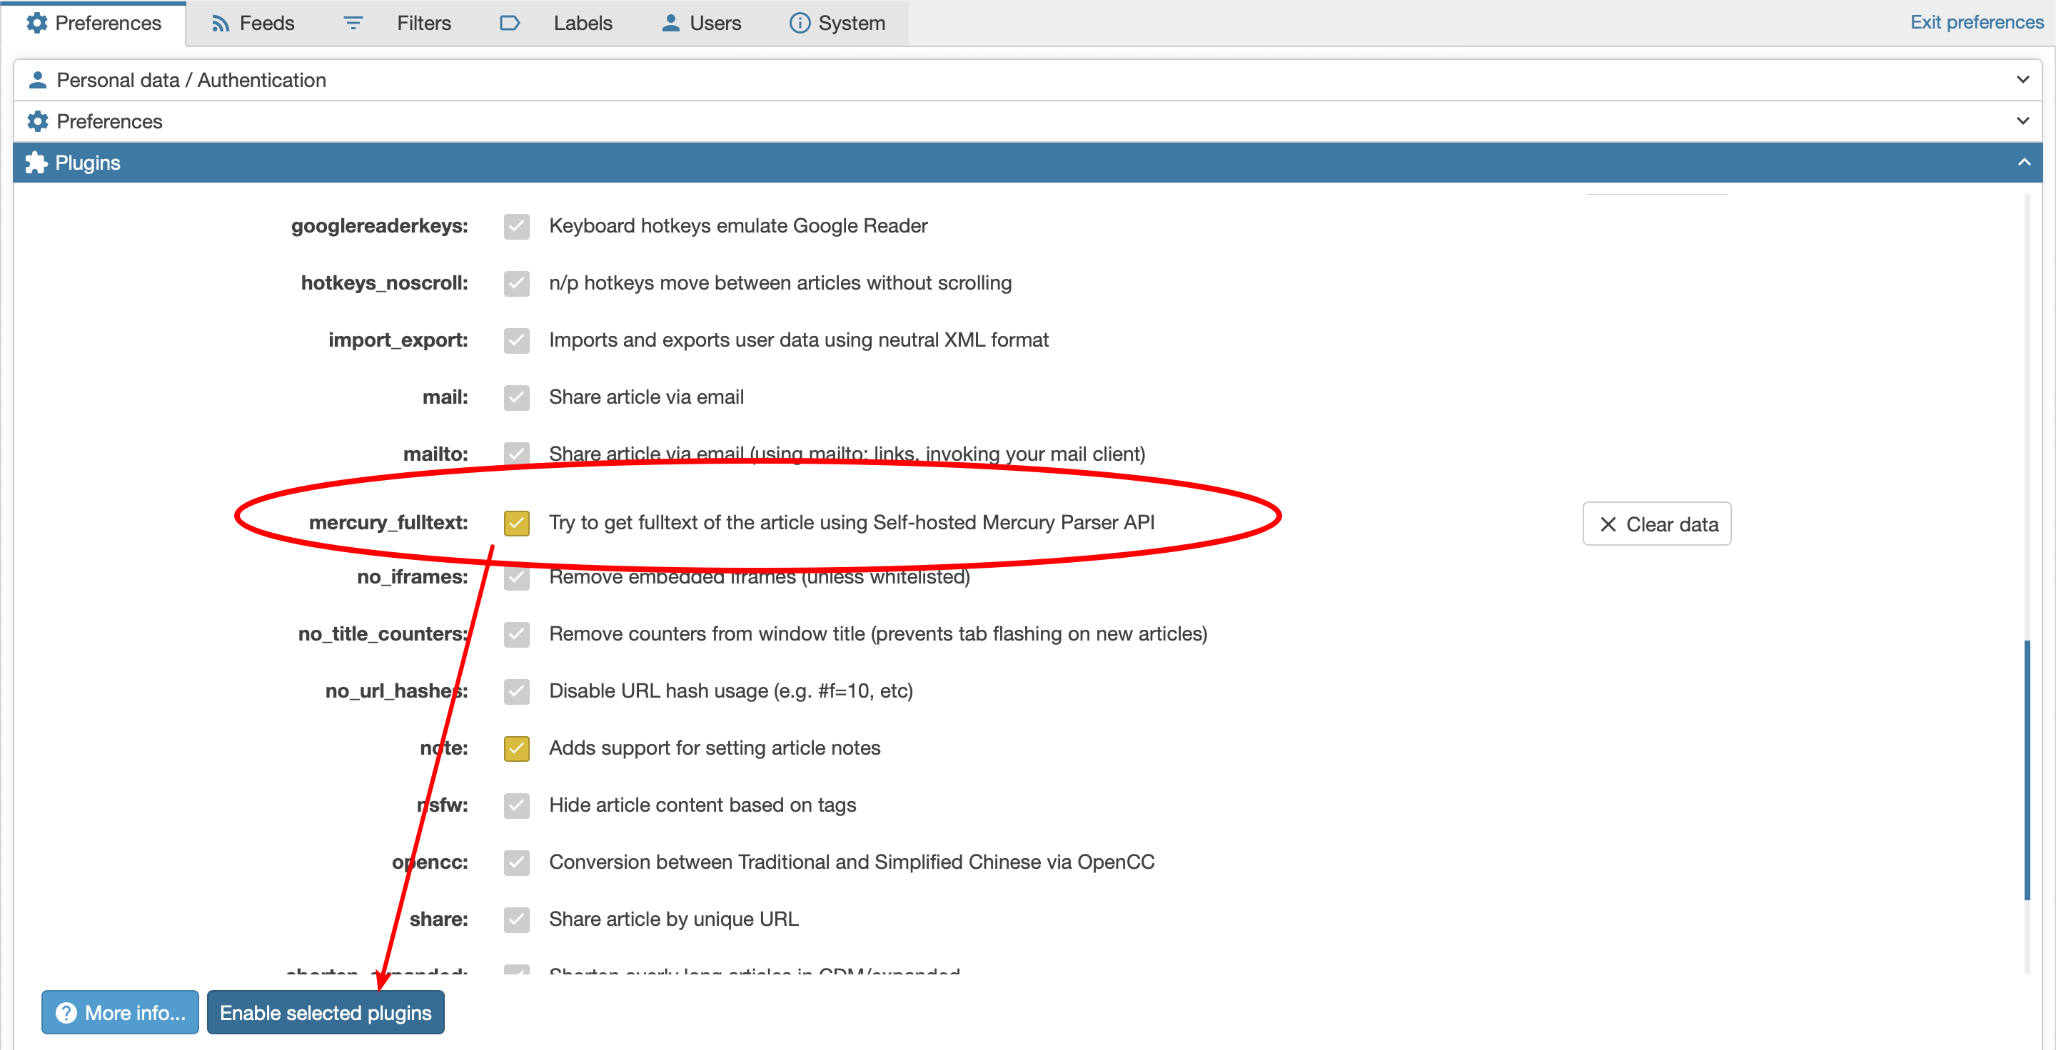Click the info circle icon beside System
2056x1050 pixels.
799,23
